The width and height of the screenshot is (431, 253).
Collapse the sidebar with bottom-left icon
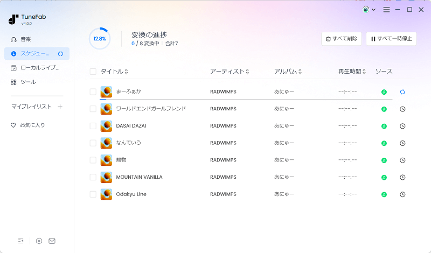pyautogui.click(x=21, y=241)
